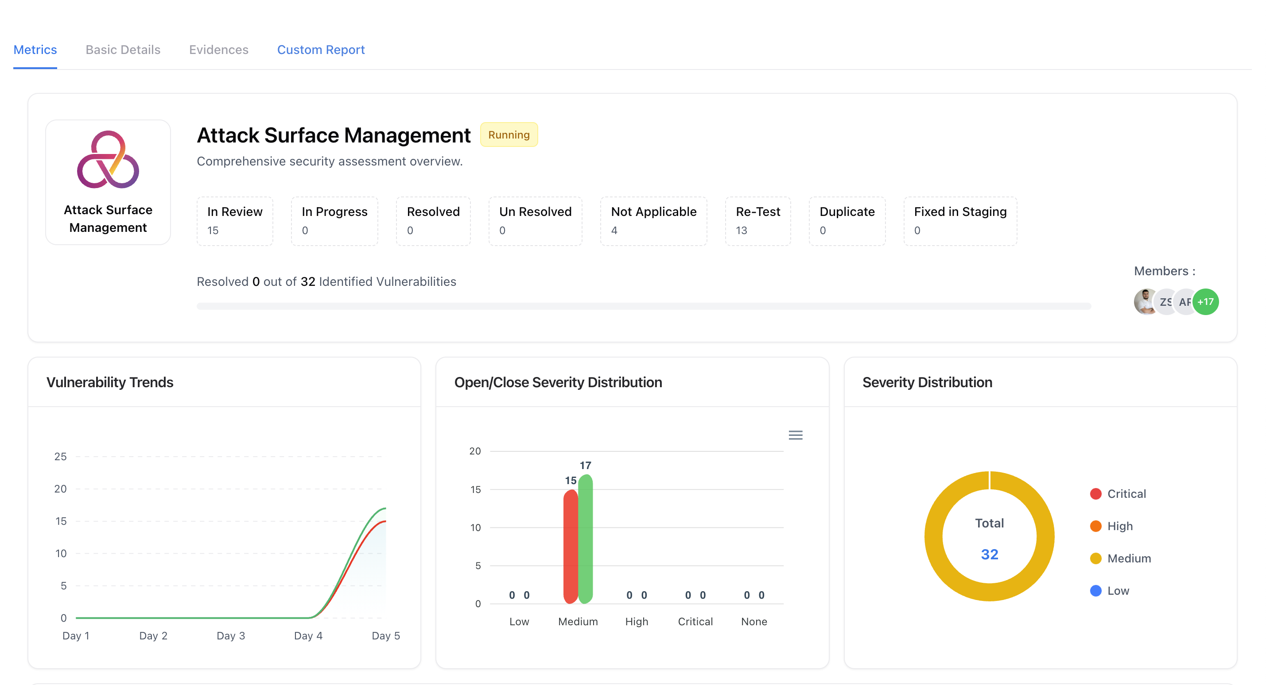This screenshot has width=1266, height=685.
Task: Switch to the Basic Details tab
Action: [x=123, y=50]
